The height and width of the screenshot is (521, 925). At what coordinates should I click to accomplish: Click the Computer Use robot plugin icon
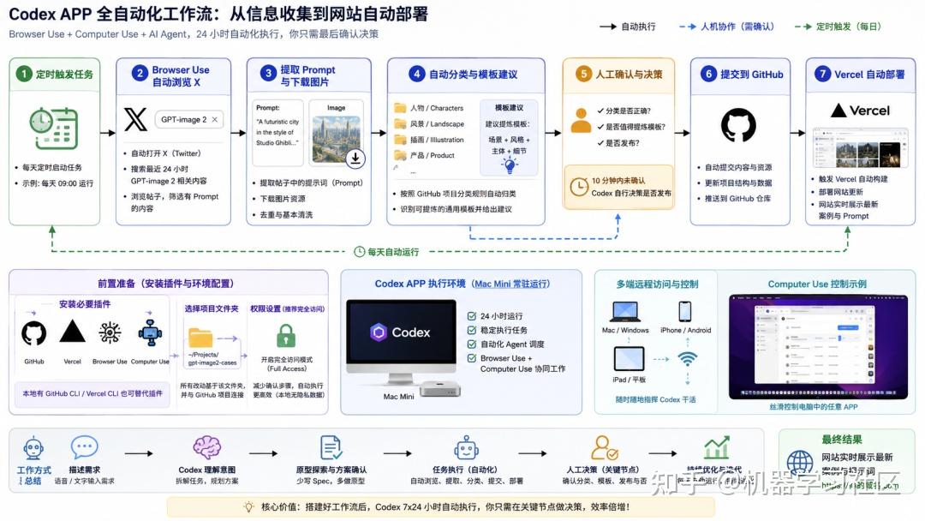point(150,332)
